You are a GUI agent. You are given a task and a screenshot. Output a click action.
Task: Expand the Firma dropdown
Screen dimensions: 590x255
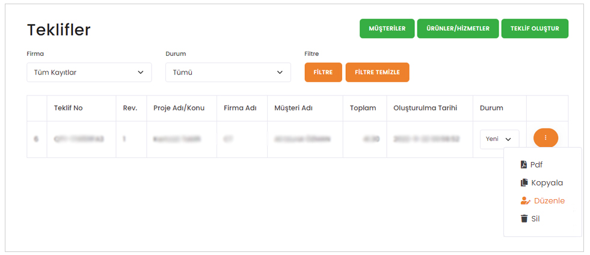[89, 73]
